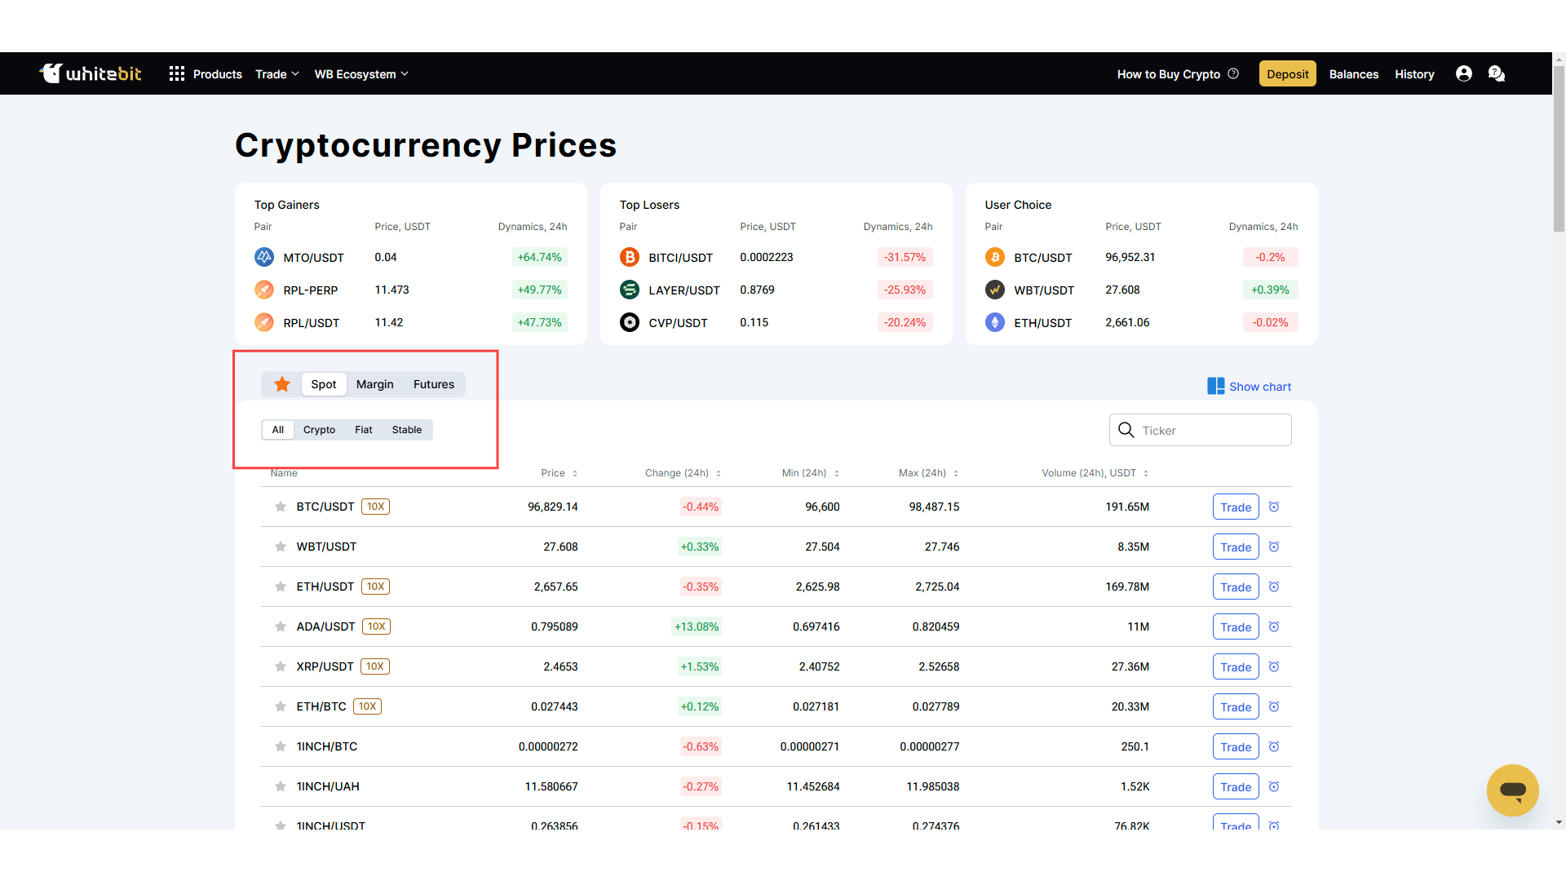Favorite the ETH/USDT pair star
Screen dimensions: 1566x881
tap(281, 587)
